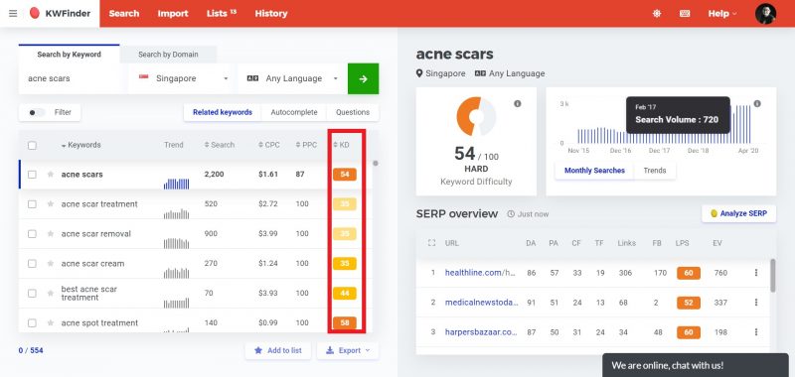795x377 pixels.
Task: Open the Export dropdown
Action: 348,350
